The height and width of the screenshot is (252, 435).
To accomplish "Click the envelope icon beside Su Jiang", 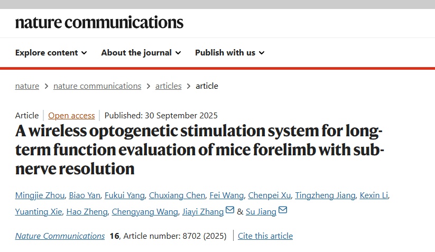I will [283, 211].
